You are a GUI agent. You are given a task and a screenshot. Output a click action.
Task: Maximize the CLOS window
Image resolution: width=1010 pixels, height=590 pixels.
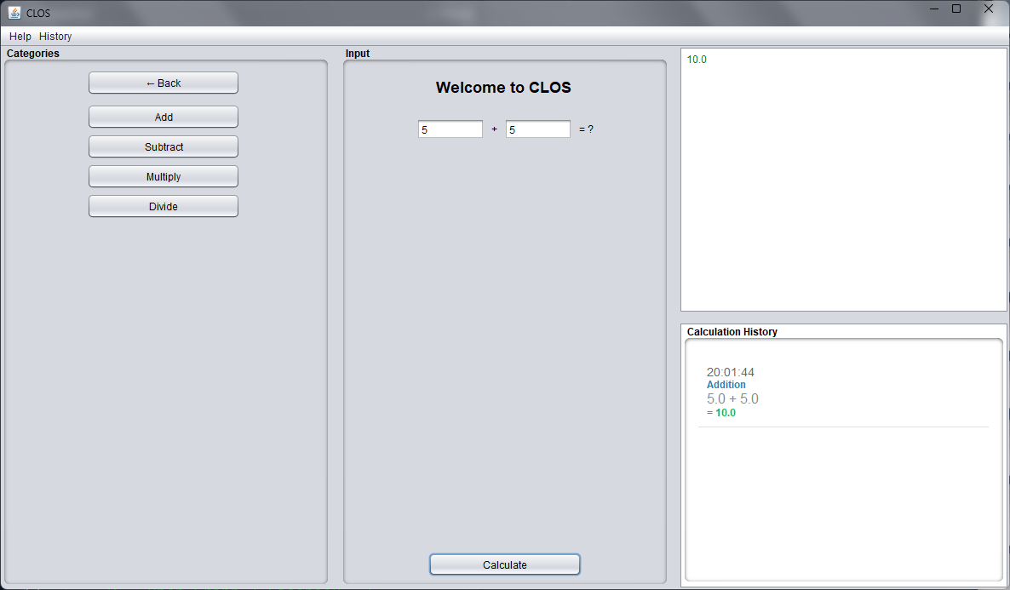(956, 9)
